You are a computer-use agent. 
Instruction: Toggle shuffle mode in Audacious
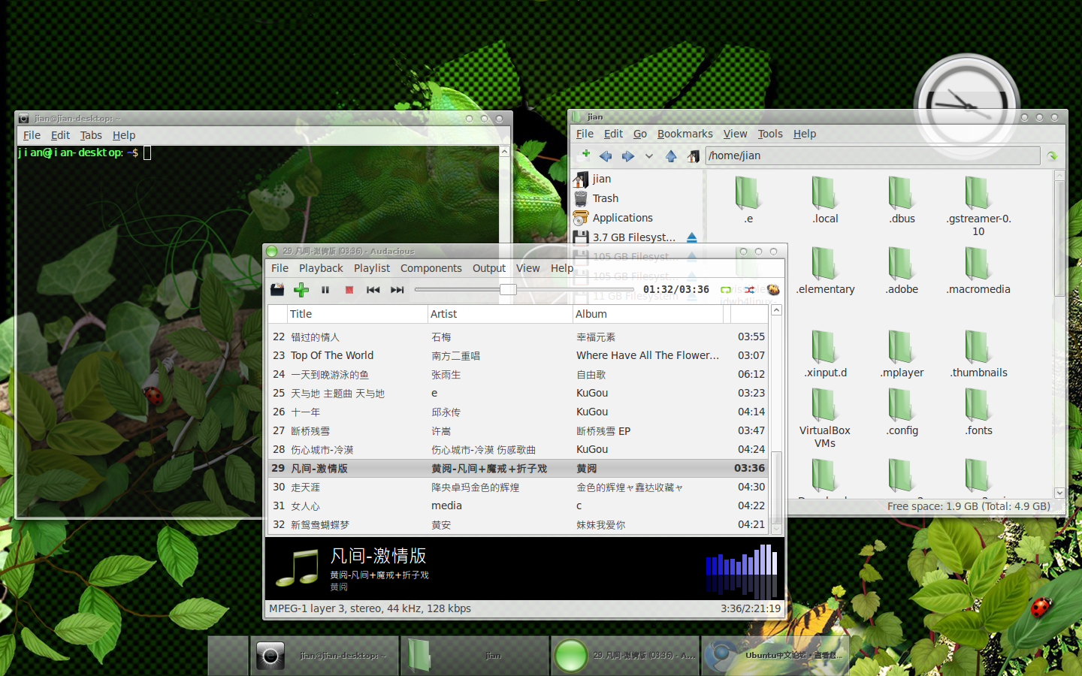[x=749, y=289]
